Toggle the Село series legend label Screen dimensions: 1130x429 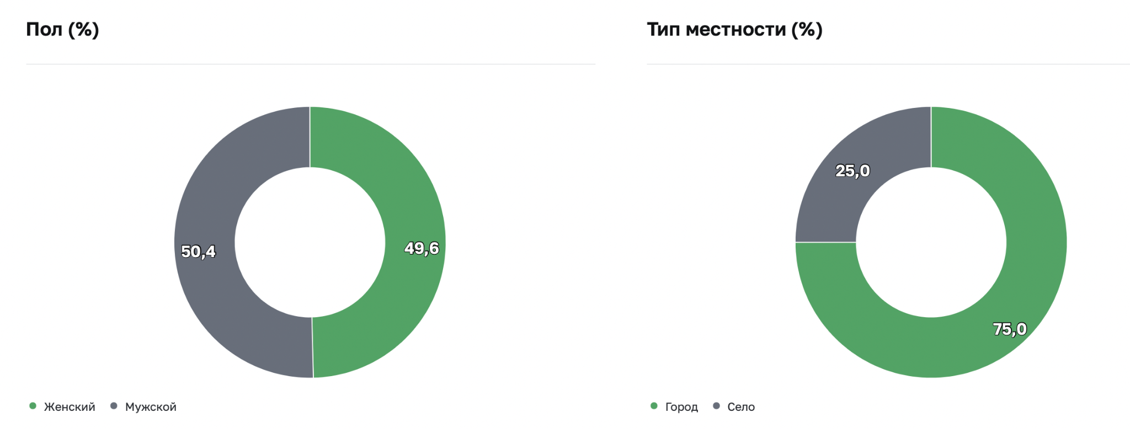click(741, 407)
